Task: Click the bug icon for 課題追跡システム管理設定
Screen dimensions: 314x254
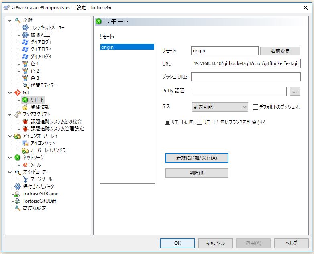Action: coord(25,129)
